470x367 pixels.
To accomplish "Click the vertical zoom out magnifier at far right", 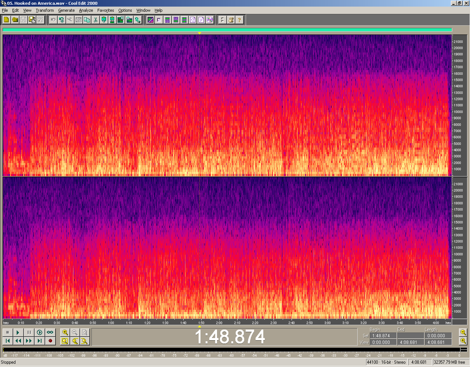I will [x=463, y=333].
